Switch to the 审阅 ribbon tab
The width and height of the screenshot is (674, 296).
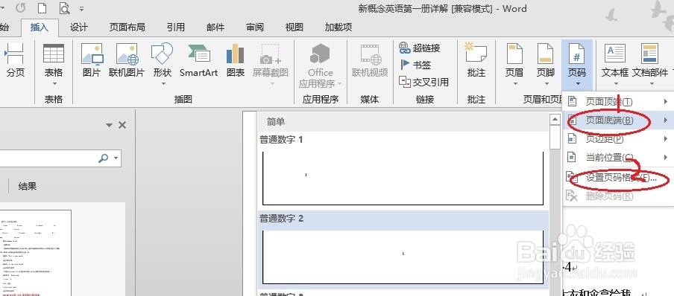[255, 28]
